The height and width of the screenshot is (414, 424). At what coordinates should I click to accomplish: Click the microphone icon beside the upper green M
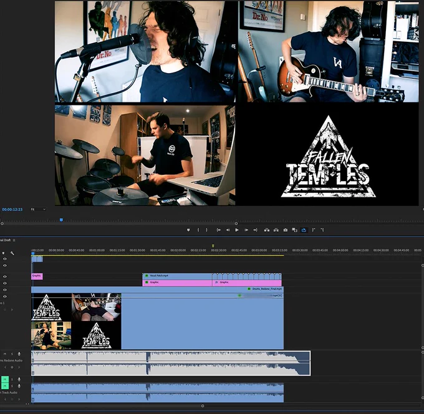pos(19,379)
